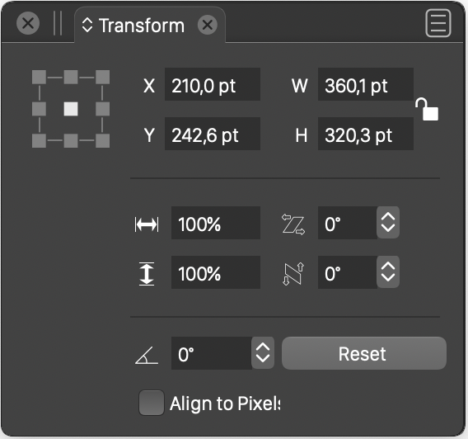Click the X position input field
This screenshot has width=468, height=439.
213,84
